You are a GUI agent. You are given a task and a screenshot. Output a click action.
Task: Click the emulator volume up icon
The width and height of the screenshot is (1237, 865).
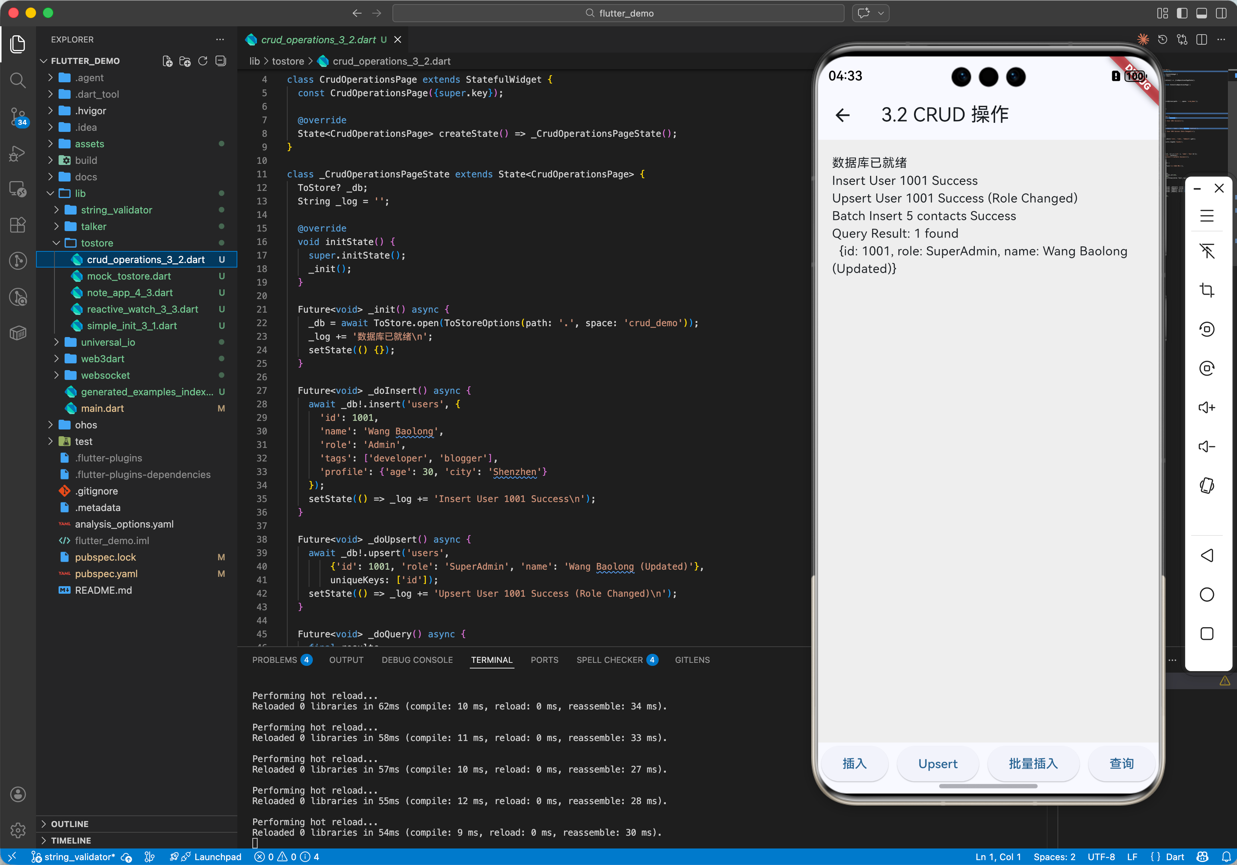1206,407
